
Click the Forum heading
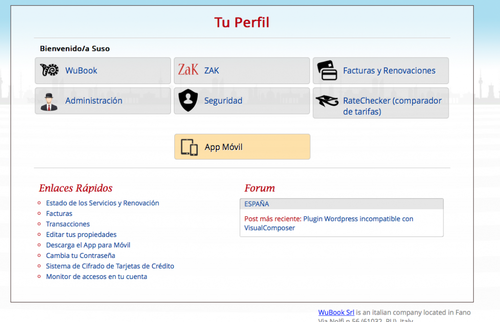coord(260,188)
